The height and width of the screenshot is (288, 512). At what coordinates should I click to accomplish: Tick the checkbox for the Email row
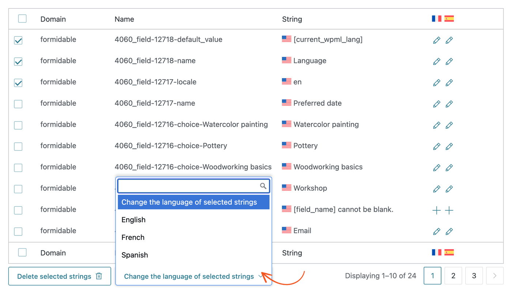[18, 231]
